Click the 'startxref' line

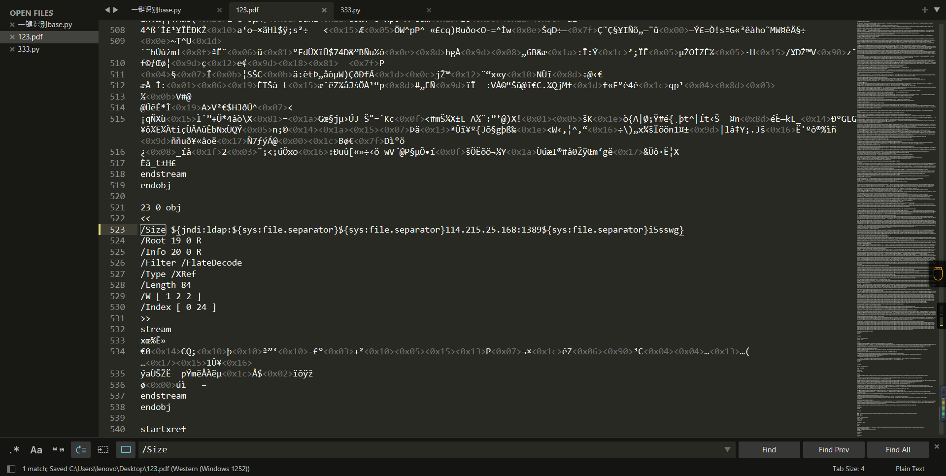163,429
